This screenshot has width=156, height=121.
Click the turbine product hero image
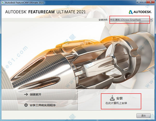coord(78,57)
